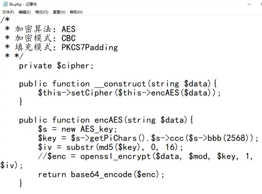
Task: Place cursor on the word AES in comment
Action: point(69,29)
